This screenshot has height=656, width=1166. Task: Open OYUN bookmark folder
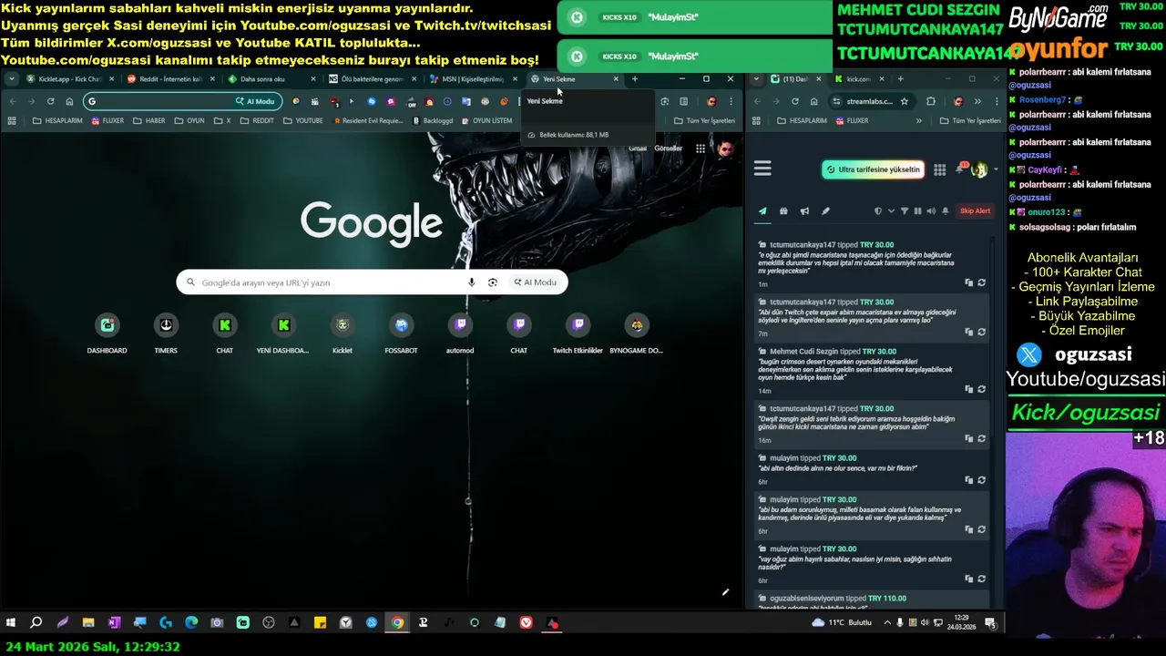[x=189, y=120]
